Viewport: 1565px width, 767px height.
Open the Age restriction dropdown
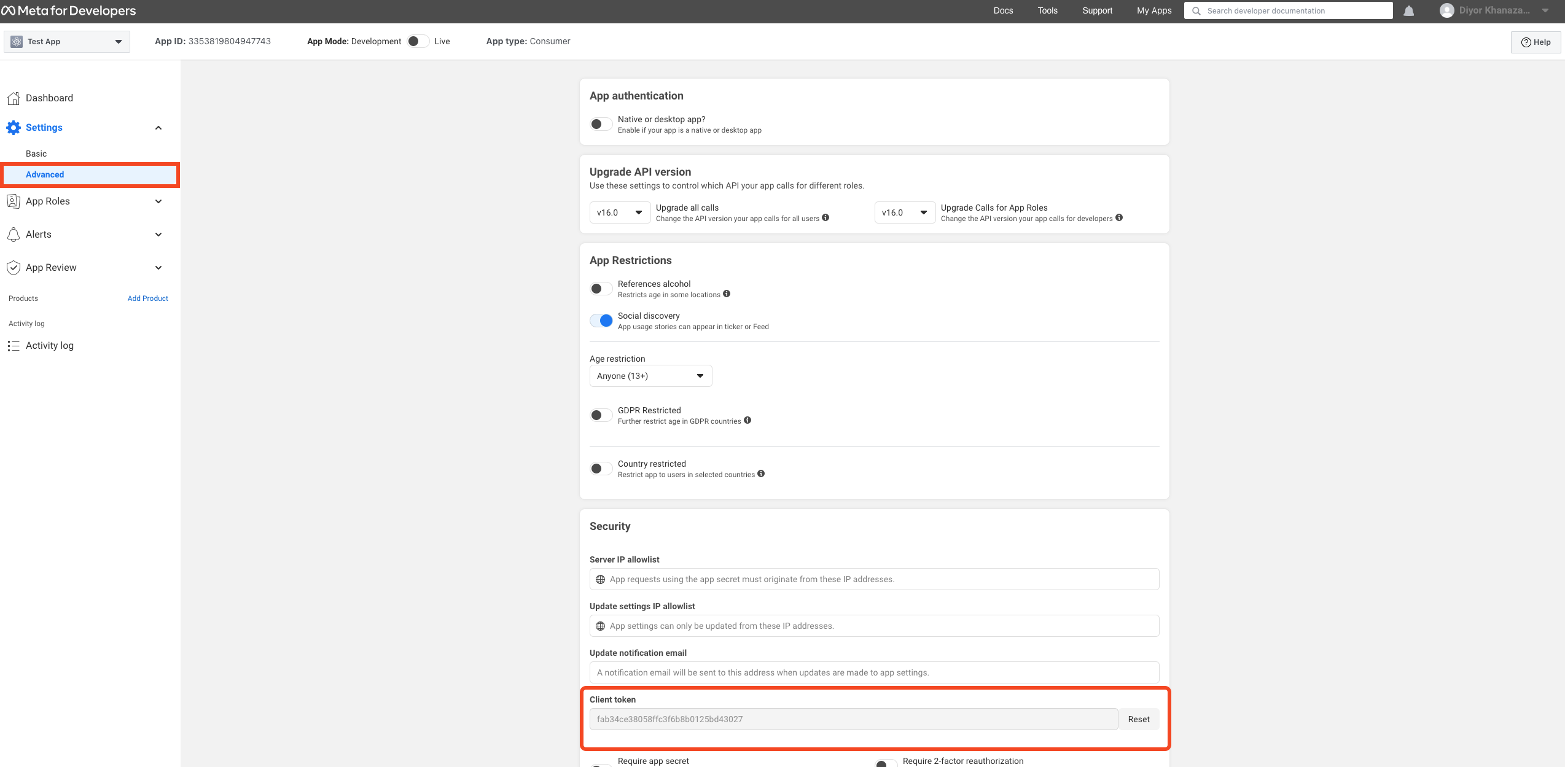click(650, 376)
